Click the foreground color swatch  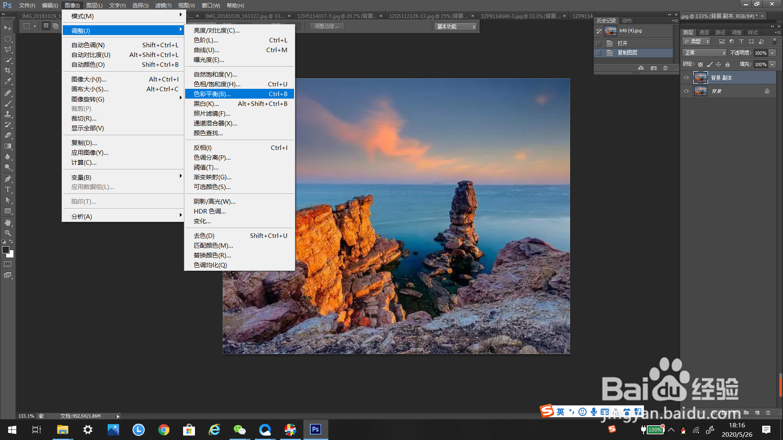tap(6, 250)
